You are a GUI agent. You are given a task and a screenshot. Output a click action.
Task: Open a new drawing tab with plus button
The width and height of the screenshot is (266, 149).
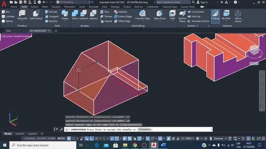point(56,31)
